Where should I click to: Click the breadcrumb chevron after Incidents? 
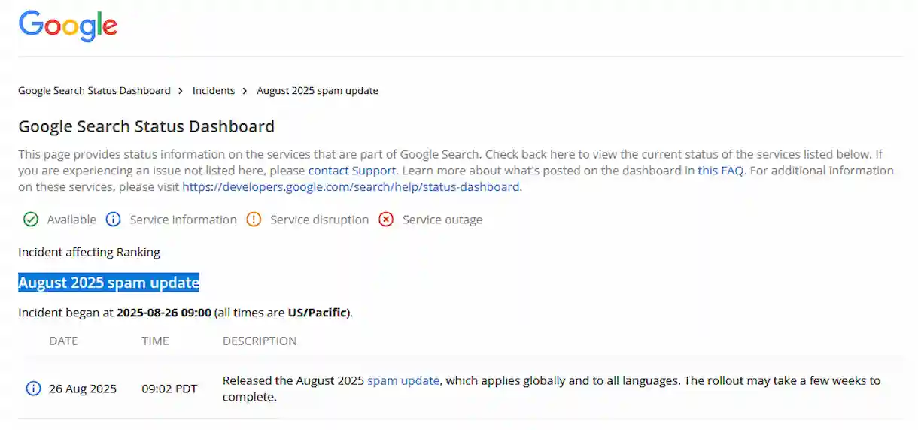[x=245, y=91]
